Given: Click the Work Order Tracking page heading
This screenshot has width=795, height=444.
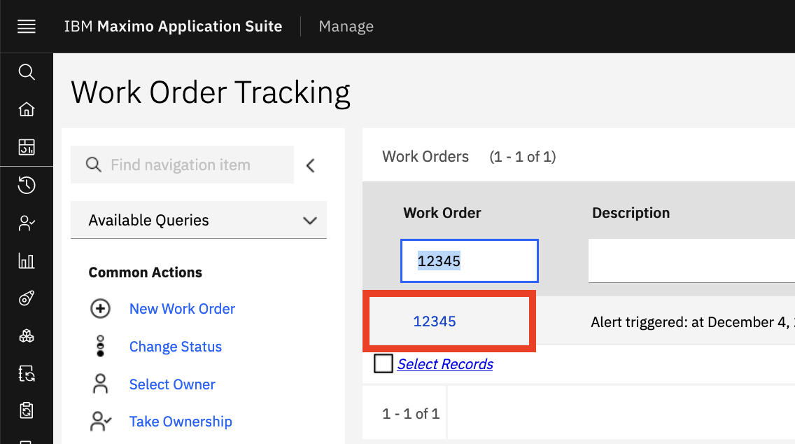Looking at the screenshot, I should click(x=211, y=92).
